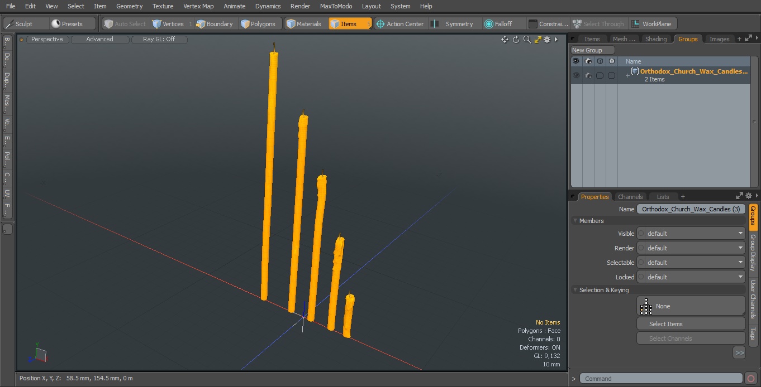761x387 pixels.
Task: Click the Visible channel radio circle
Action: coord(641,234)
